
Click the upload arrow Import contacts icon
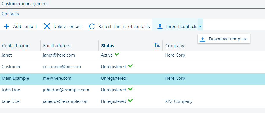pyautogui.click(x=160, y=26)
